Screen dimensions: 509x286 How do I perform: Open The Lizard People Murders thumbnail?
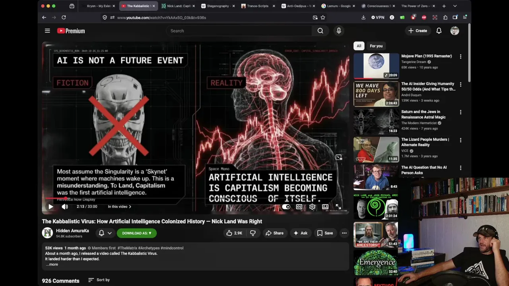point(376,150)
